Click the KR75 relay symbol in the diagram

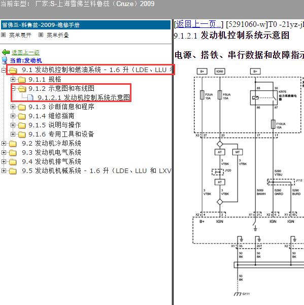pyautogui.click(x=264, y=97)
